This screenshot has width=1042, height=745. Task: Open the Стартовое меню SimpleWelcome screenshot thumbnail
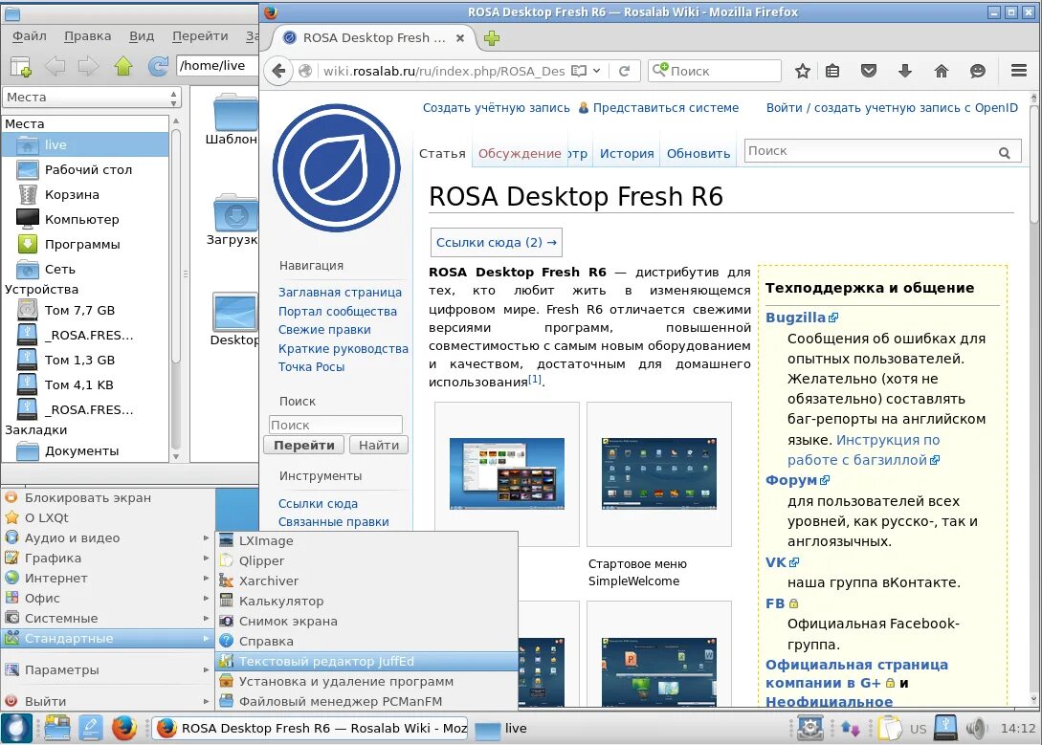658,473
